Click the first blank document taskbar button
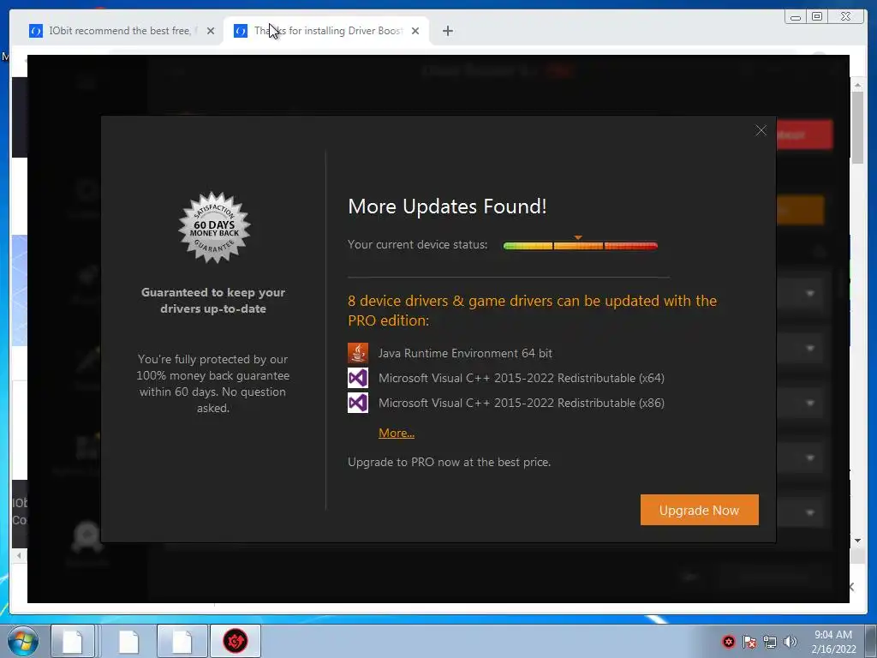877x658 pixels. [73, 641]
